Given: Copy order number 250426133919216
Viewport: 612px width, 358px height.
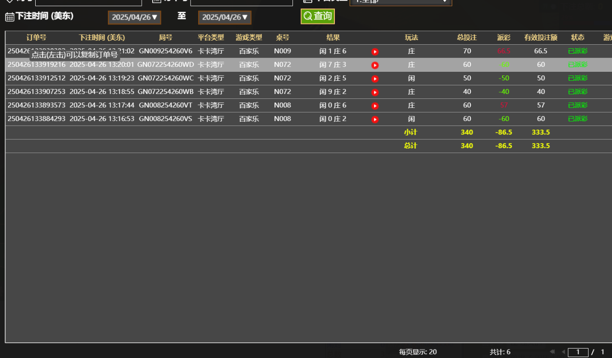Looking at the screenshot, I should coord(37,65).
